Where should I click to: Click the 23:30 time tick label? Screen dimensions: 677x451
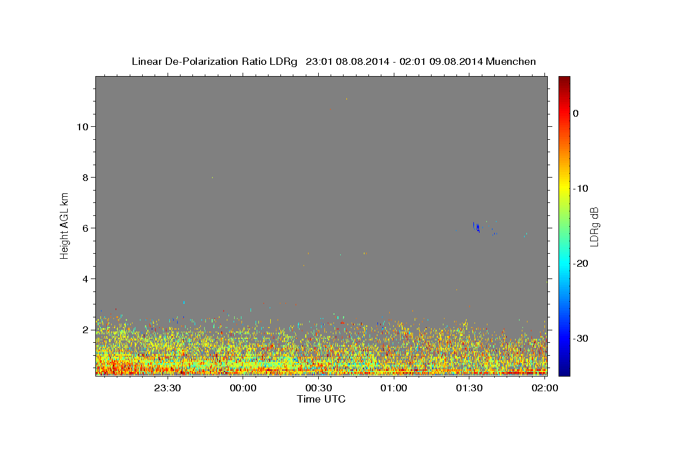(x=168, y=388)
